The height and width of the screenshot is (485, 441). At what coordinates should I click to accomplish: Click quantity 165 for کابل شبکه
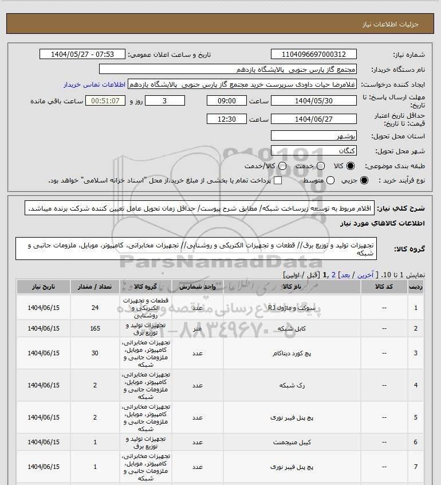[x=94, y=328]
